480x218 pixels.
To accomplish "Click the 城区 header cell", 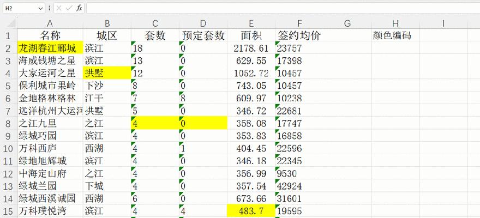I will 107,35.
